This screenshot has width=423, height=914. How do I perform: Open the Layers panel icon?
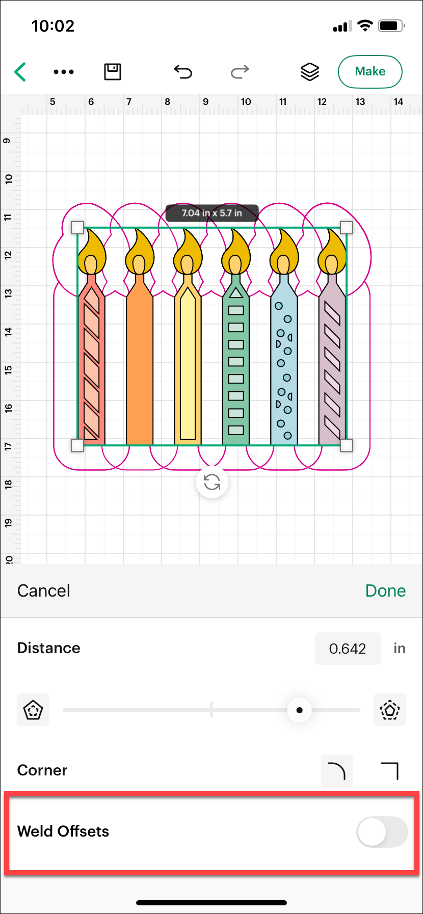tap(309, 72)
